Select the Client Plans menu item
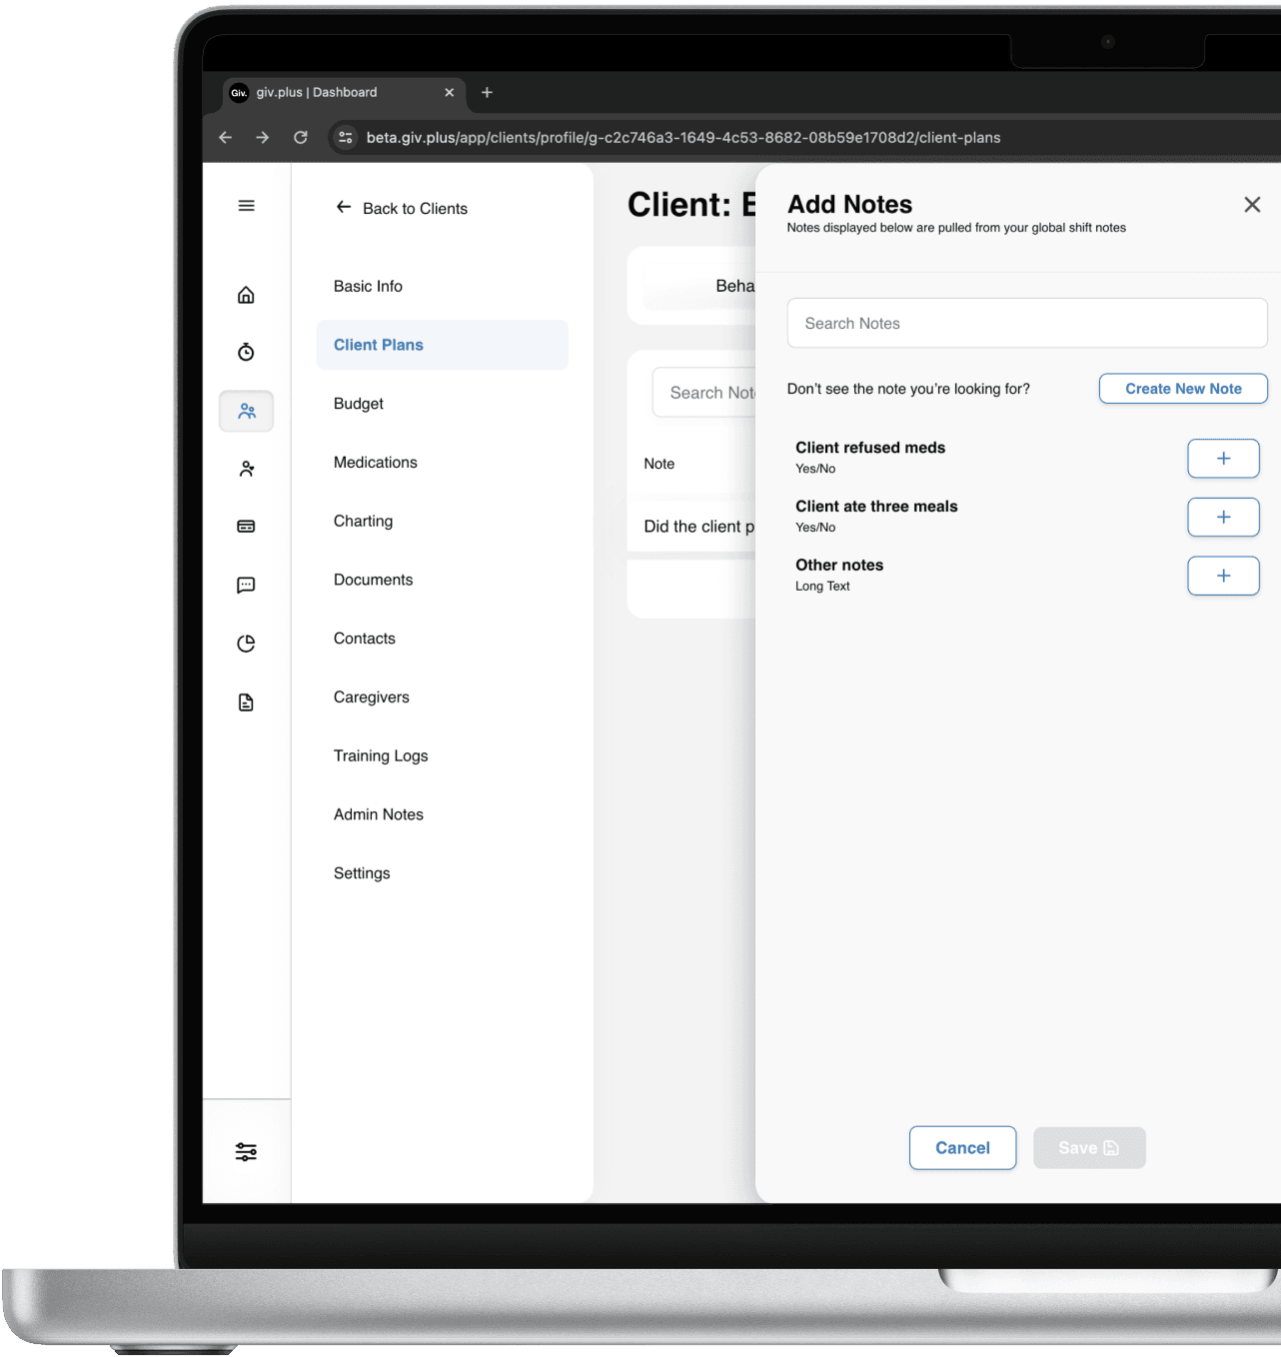The image size is (1281, 1357). [x=379, y=345]
